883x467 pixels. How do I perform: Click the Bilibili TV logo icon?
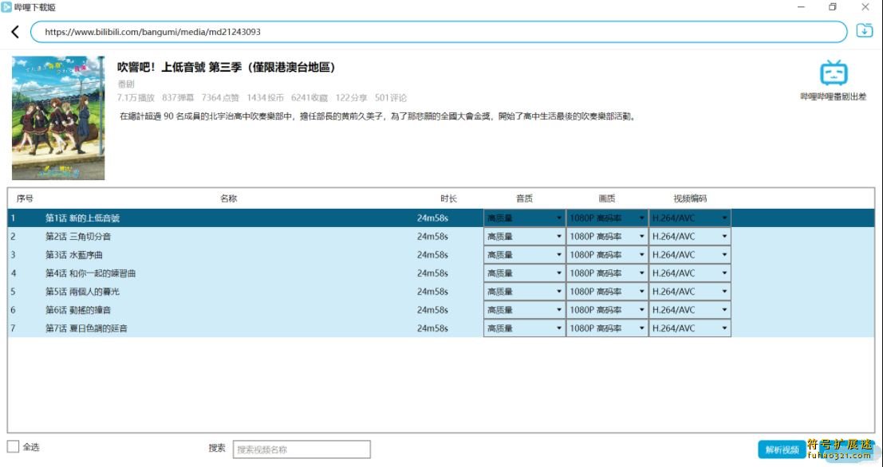pyautogui.click(x=834, y=73)
